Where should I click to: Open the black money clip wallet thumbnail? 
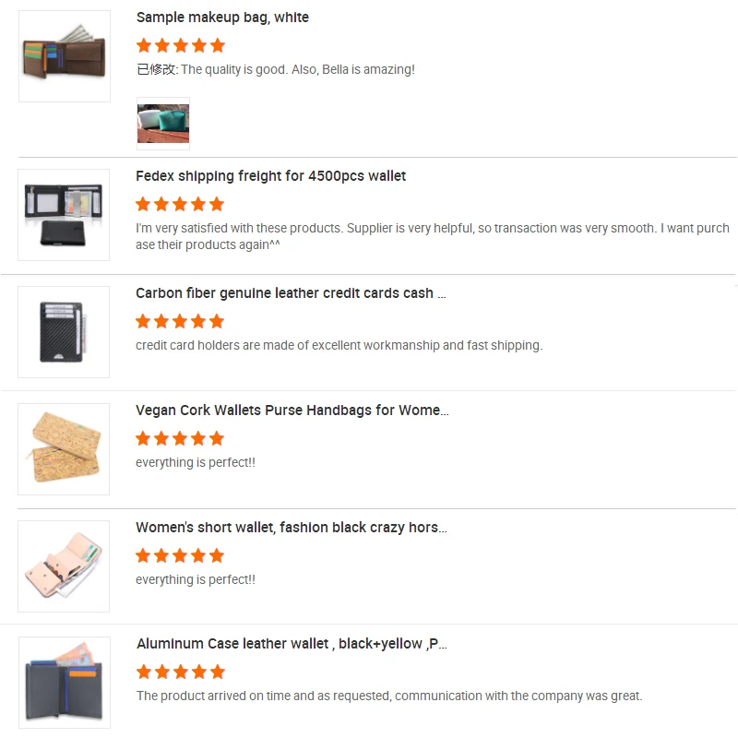point(64,215)
